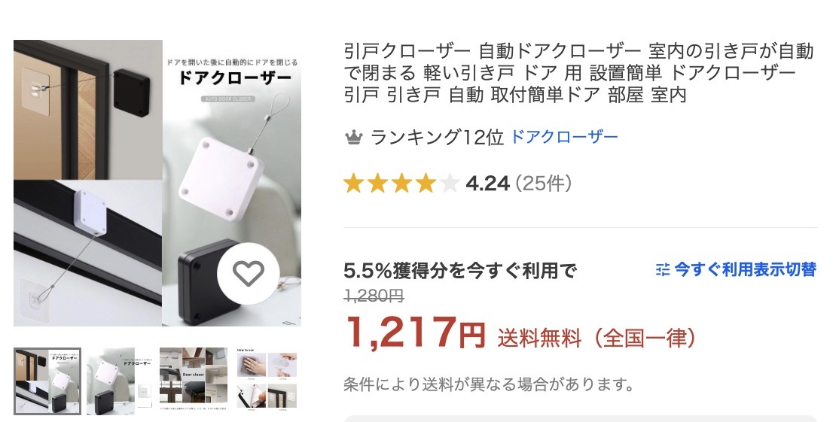The height and width of the screenshot is (422, 839).
Task: Select the first product thumbnail
Action: 47,381
